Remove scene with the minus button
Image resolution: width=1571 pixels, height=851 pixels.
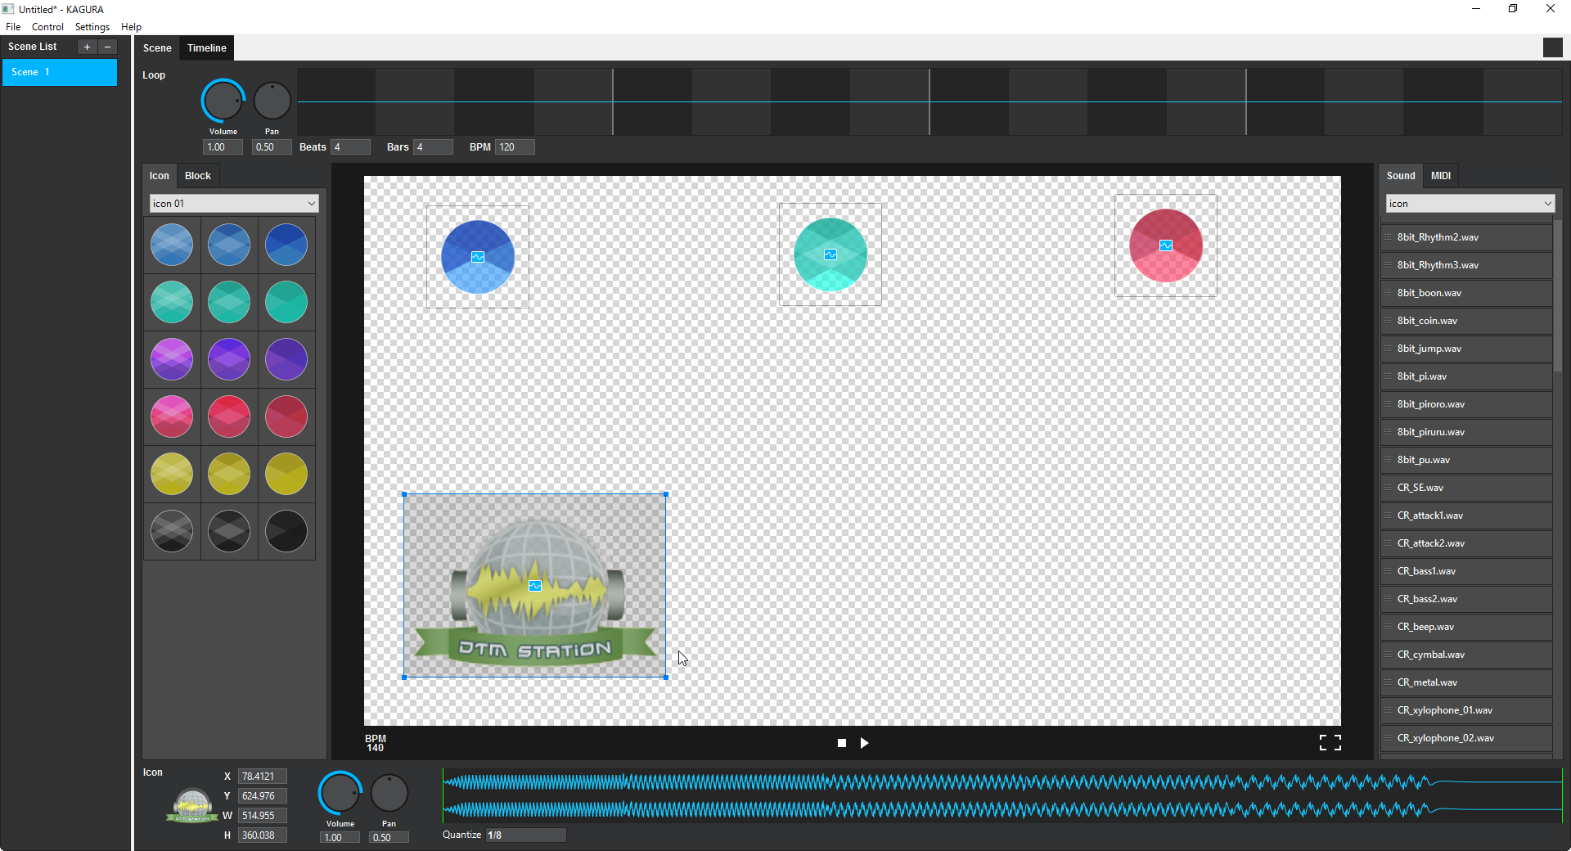[107, 47]
